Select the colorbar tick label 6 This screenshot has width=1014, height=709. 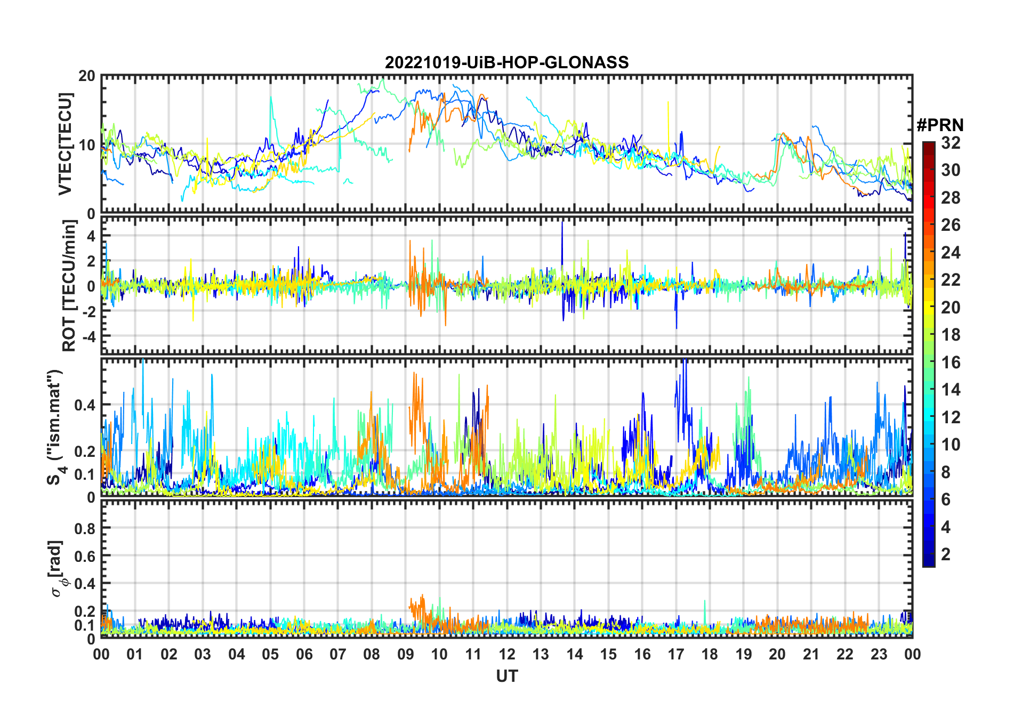click(x=946, y=499)
